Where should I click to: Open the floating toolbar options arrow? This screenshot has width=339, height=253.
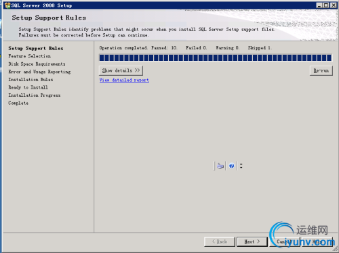click(x=241, y=166)
